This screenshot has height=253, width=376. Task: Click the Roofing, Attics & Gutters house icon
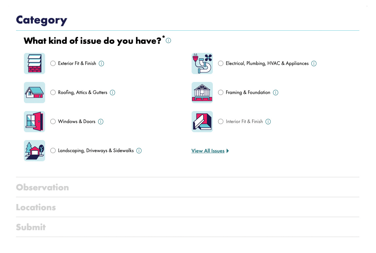coord(34,92)
